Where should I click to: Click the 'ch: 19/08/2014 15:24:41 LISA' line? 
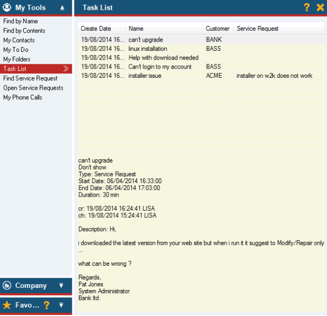click(117, 216)
